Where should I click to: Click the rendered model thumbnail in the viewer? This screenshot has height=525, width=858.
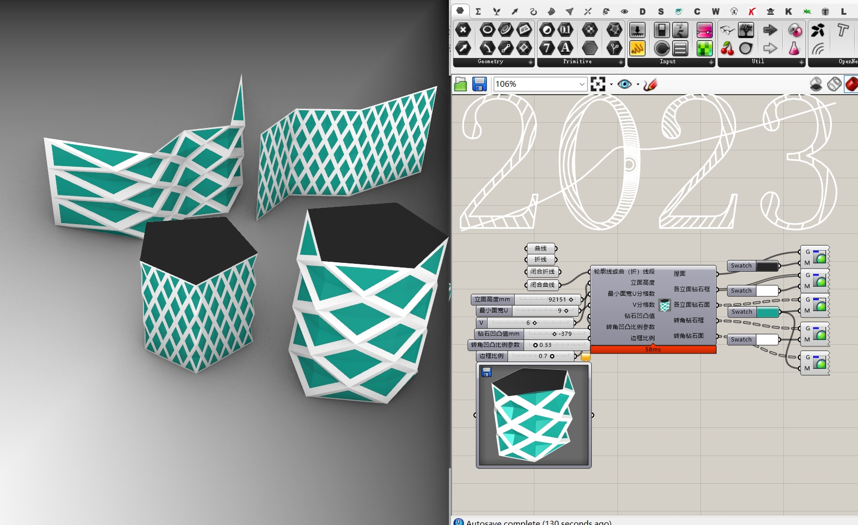point(534,415)
